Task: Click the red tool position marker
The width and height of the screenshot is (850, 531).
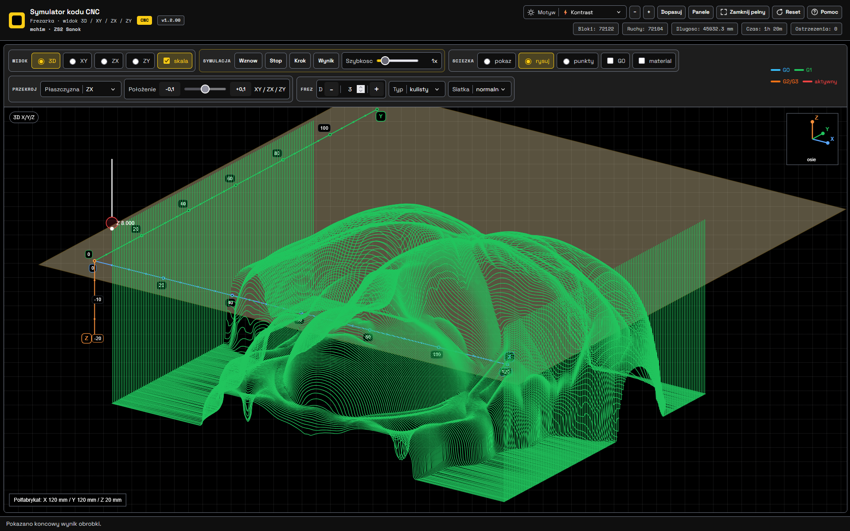Action: click(112, 223)
